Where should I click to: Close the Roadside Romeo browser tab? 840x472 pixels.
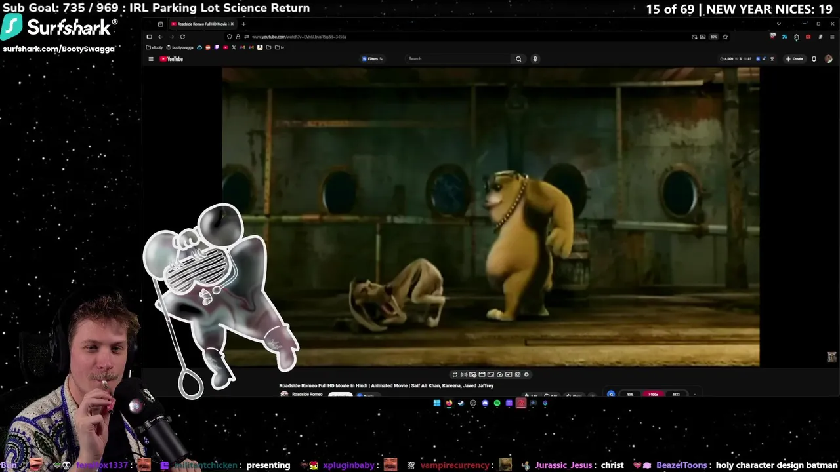232,24
